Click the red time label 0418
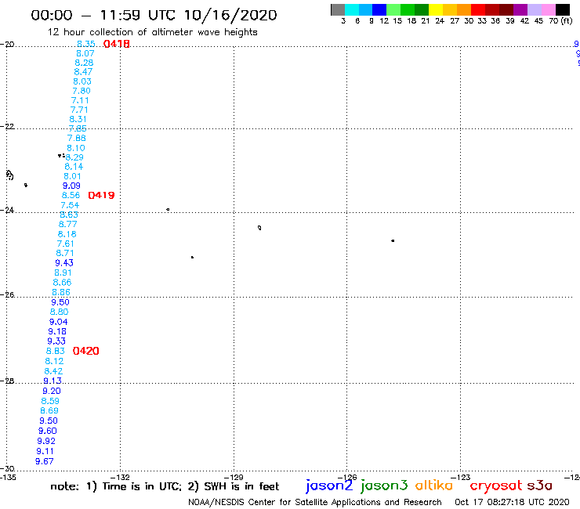580x509 pixels. pyautogui.click(x=117, y=44)
